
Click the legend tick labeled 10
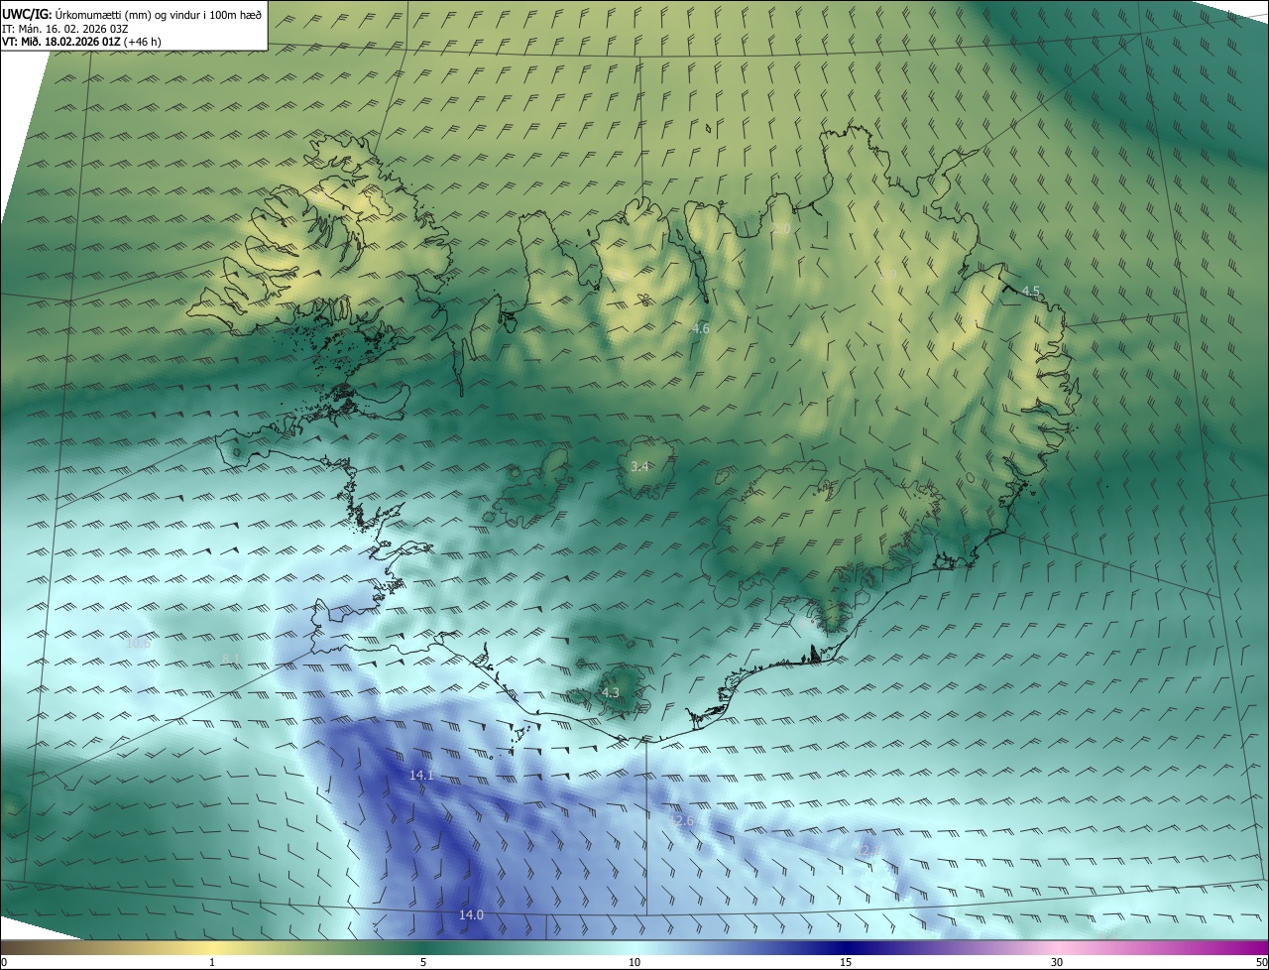634,963
